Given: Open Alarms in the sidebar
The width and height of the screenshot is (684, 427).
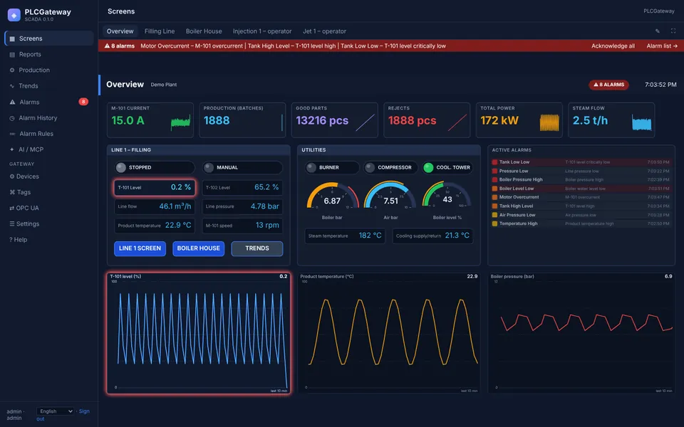Looking at the screenshot, I should point(49,102).
